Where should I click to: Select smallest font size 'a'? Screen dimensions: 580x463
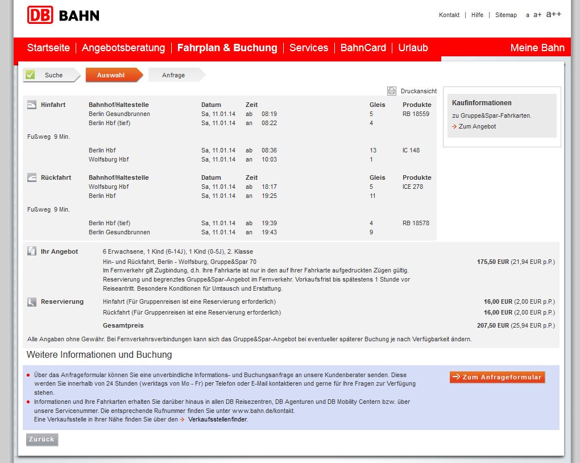click(x=528, y=15)
